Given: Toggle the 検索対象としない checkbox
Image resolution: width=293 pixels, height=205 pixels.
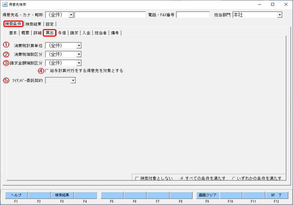Looking at the screenshot, I should pos(137,178).
